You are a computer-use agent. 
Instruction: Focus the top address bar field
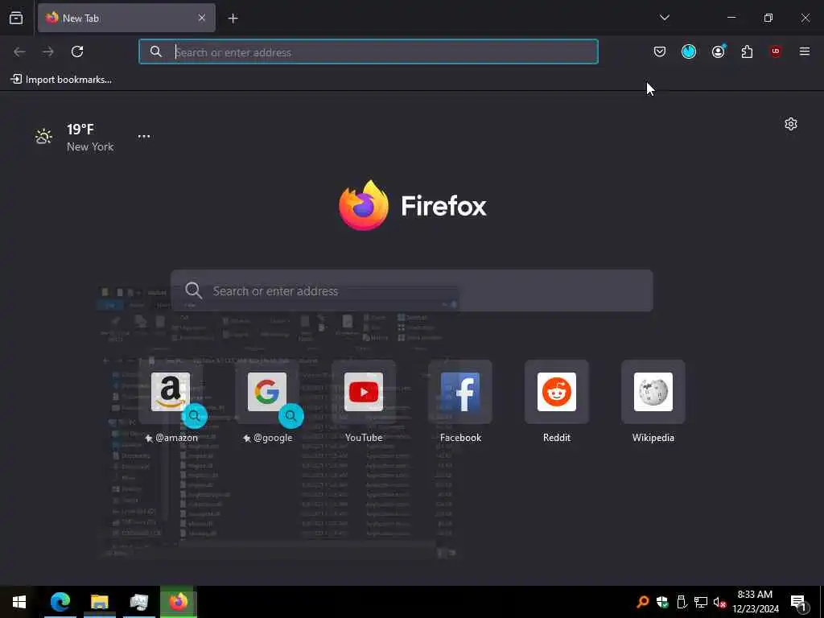tap(369, 51)
